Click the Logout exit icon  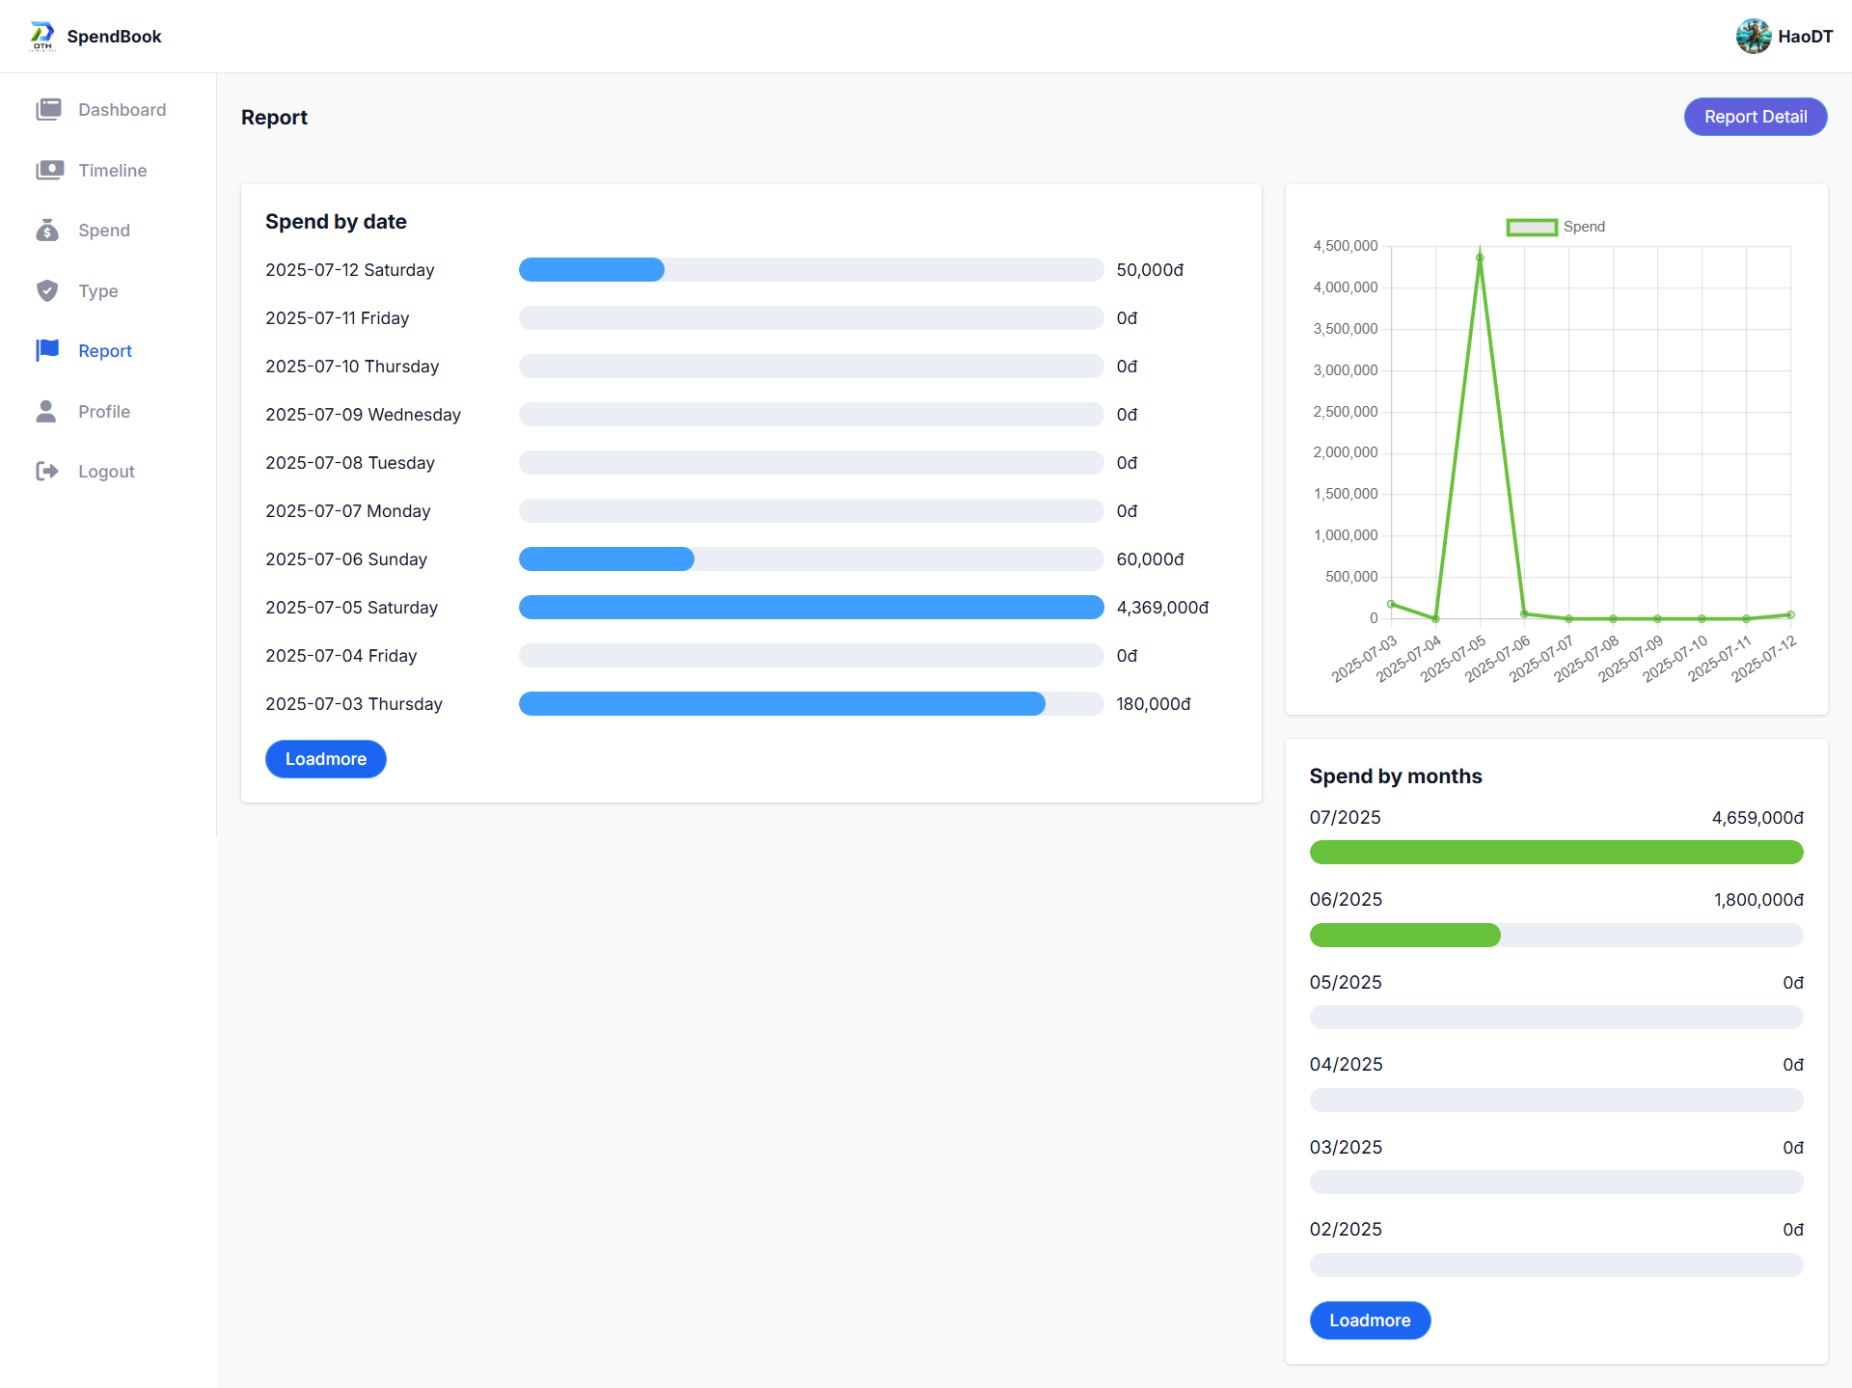click(47, 471)
